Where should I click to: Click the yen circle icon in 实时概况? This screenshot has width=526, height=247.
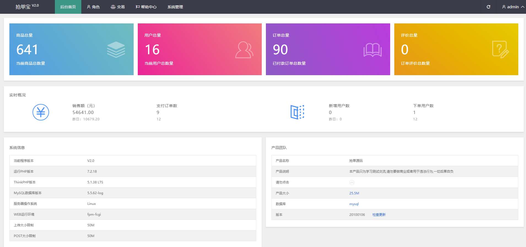click(41, 112)
